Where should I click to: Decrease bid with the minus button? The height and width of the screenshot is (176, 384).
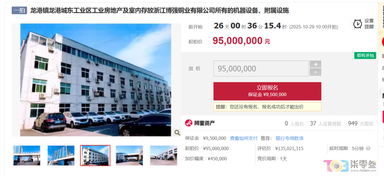click(316, 72)
